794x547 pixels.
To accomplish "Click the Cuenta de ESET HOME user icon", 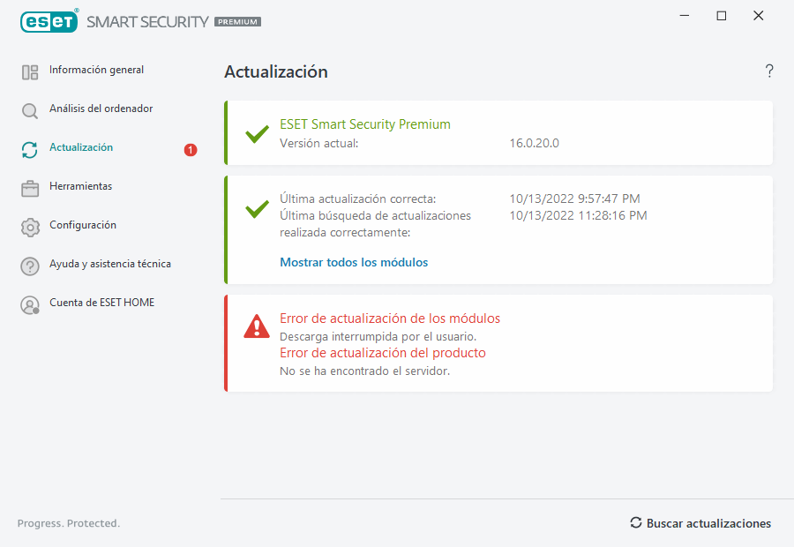I will [x=30, y=305].
